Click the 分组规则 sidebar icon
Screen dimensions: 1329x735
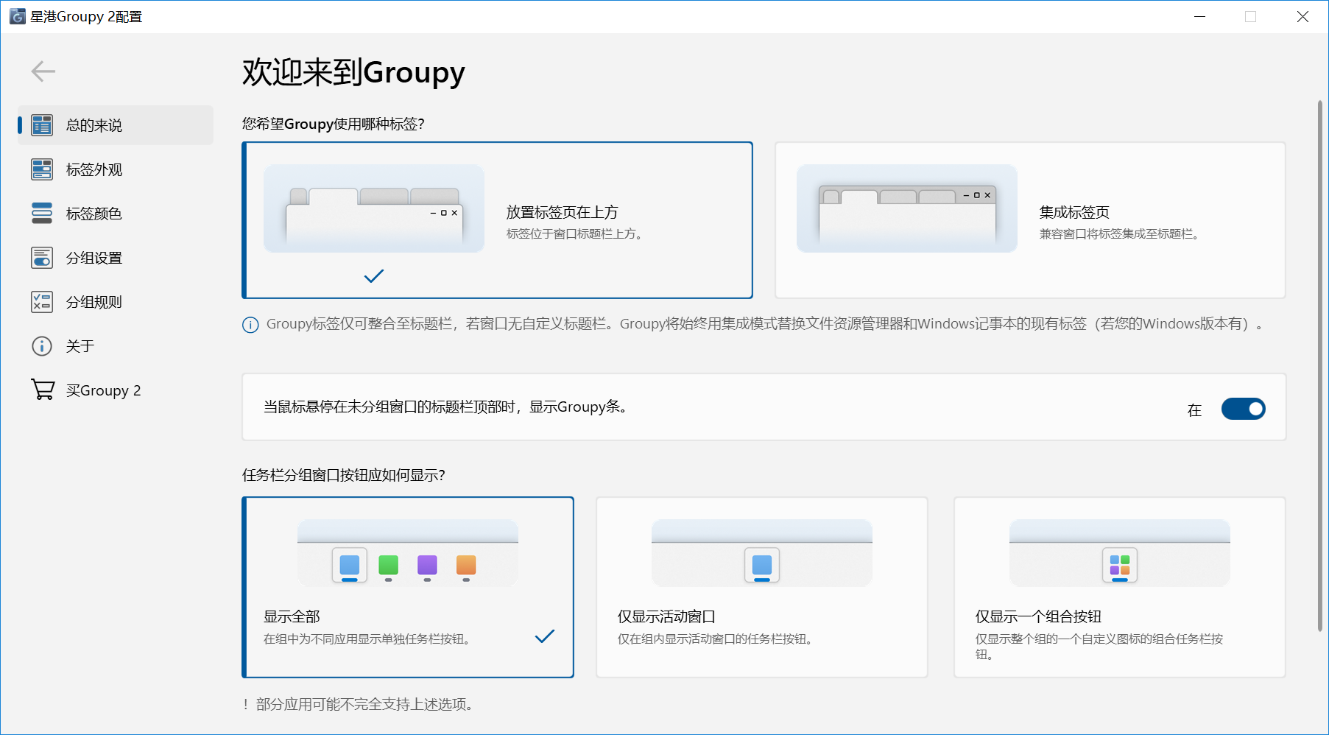click(x=42, y=302)
